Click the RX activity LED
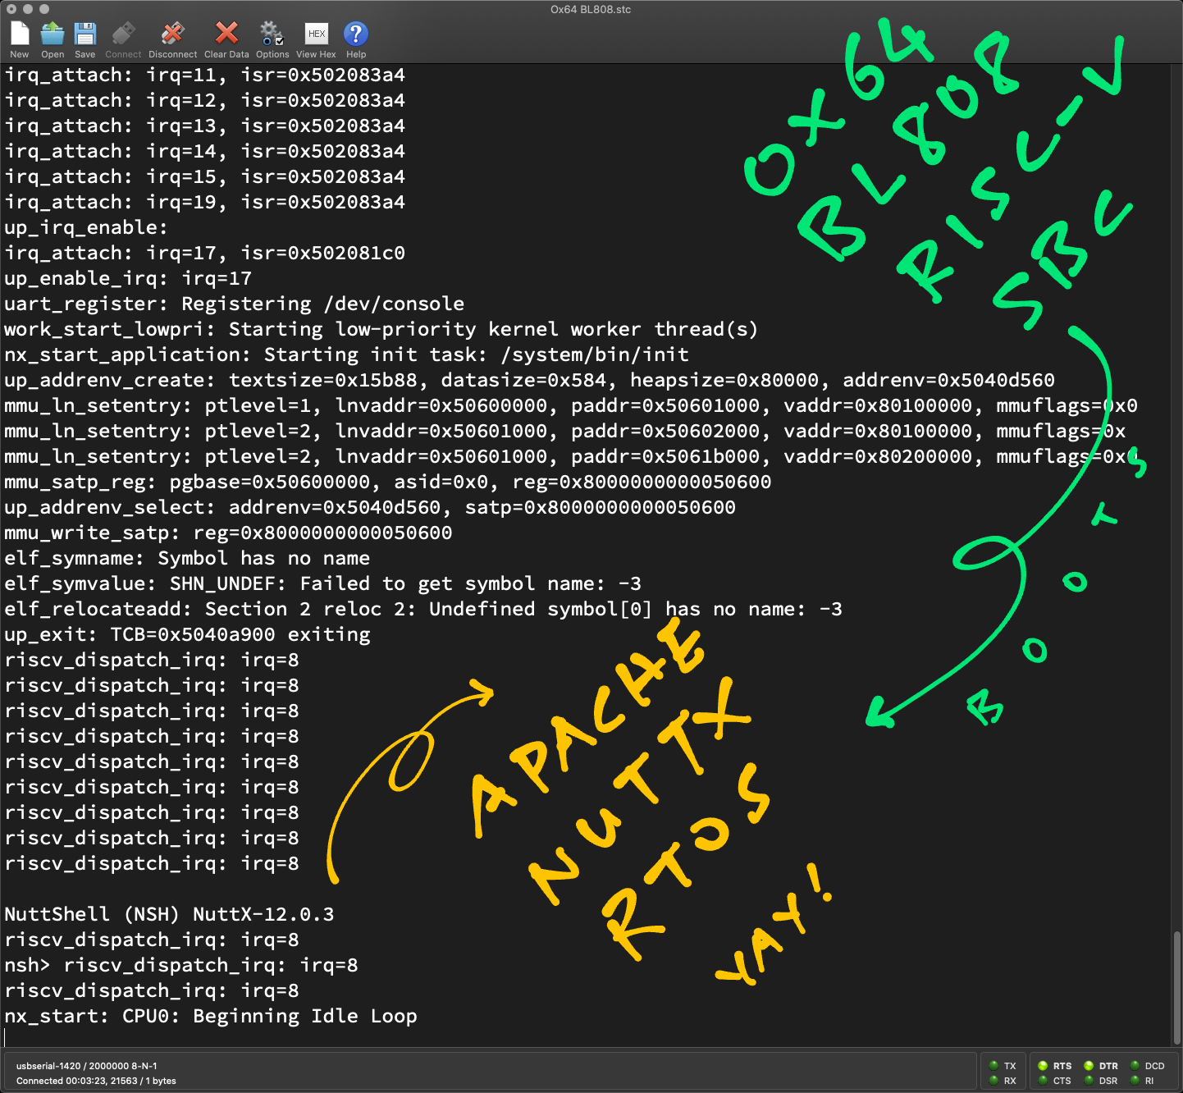1183x1093 pixels. click(993, 1080)
